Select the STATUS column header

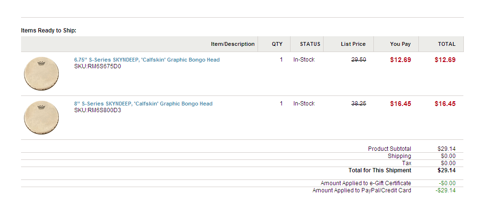(x=310, y=44)
